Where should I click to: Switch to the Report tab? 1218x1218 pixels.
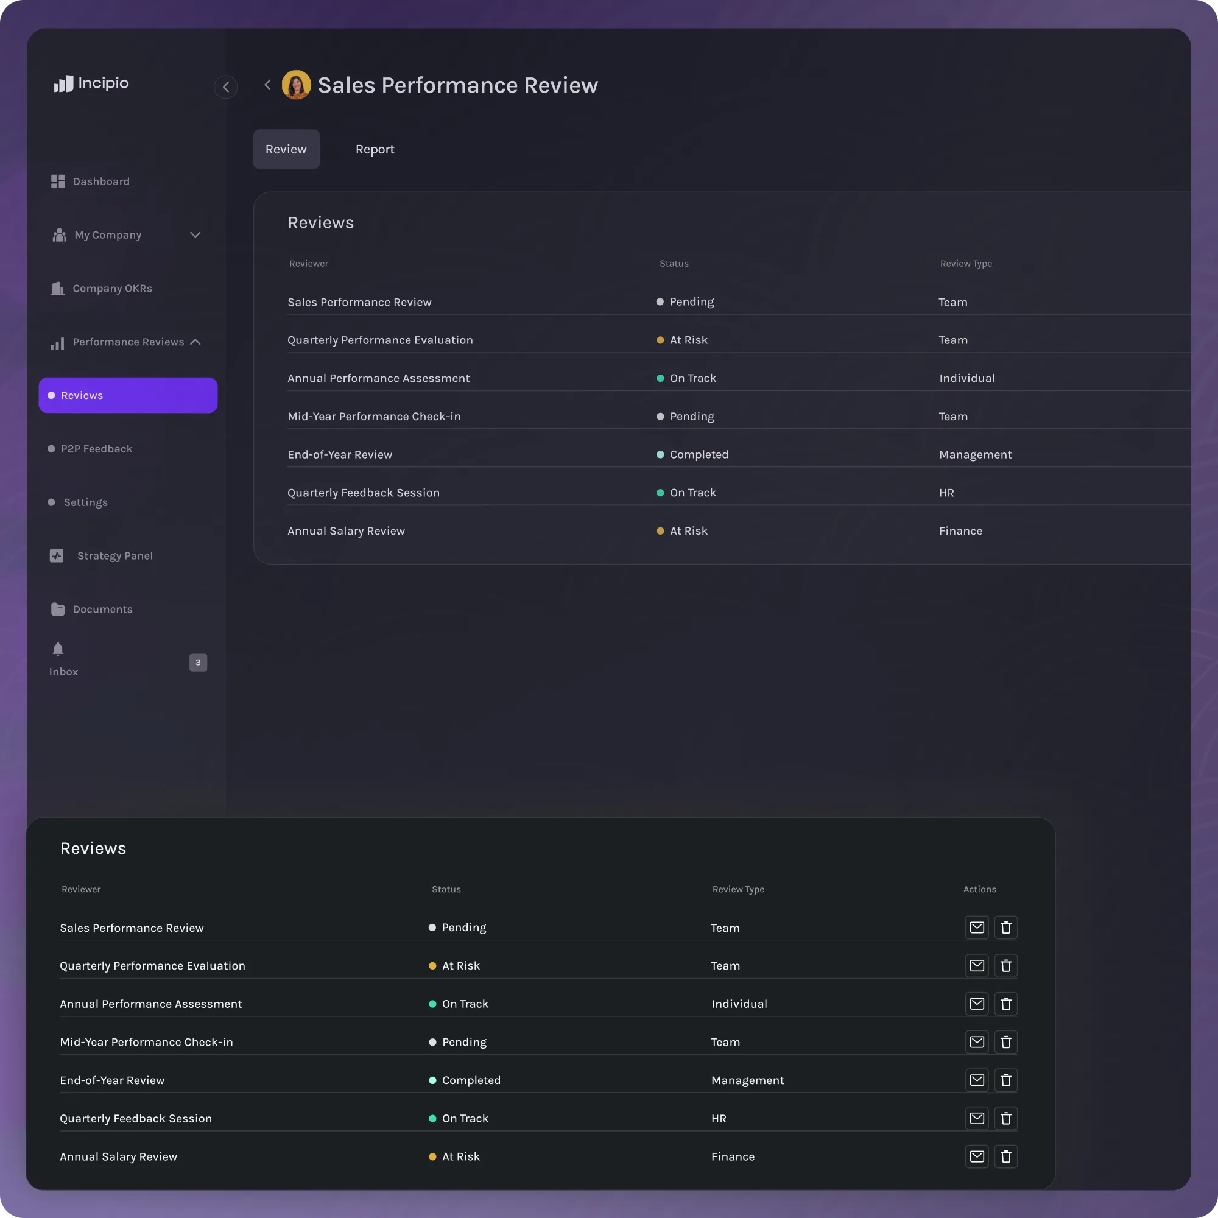(375, 149)
